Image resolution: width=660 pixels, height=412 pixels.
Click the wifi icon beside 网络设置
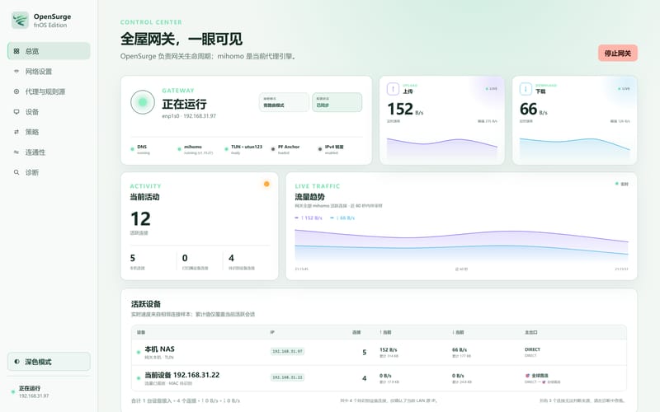[x=16, y=72]
